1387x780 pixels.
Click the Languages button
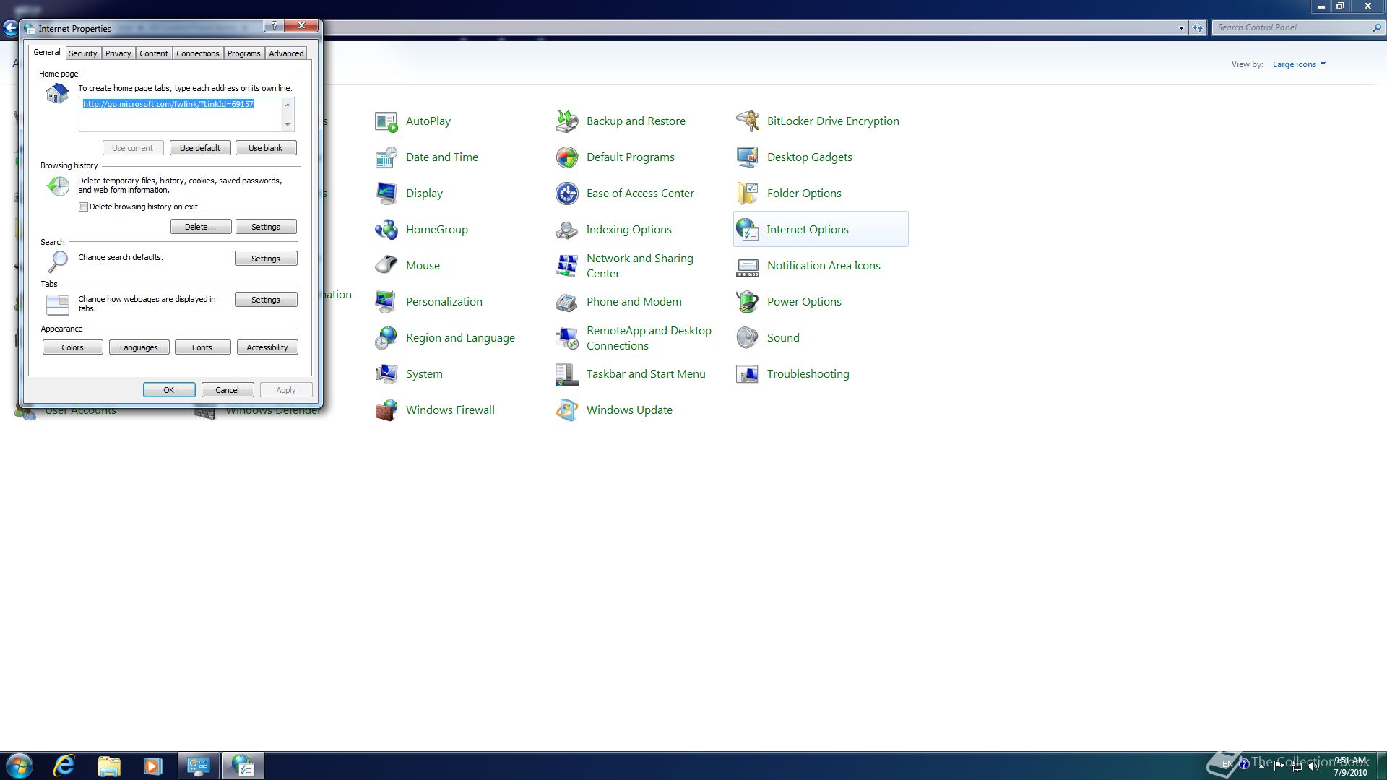(139, 347)
